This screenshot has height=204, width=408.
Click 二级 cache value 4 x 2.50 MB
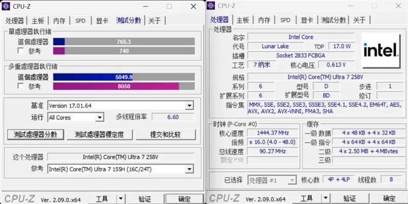368,151
